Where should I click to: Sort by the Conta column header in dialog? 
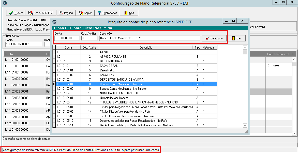click(x=68, y=48)
